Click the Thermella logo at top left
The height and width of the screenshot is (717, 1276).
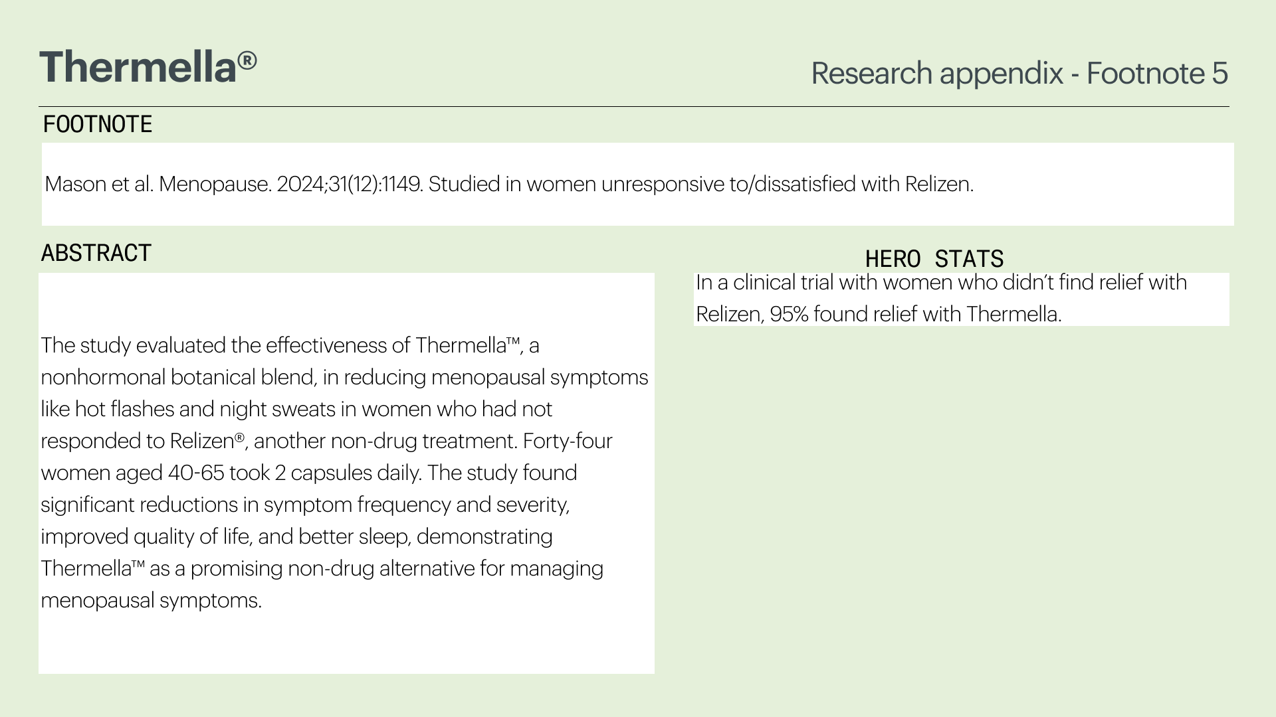pos(148,67)
